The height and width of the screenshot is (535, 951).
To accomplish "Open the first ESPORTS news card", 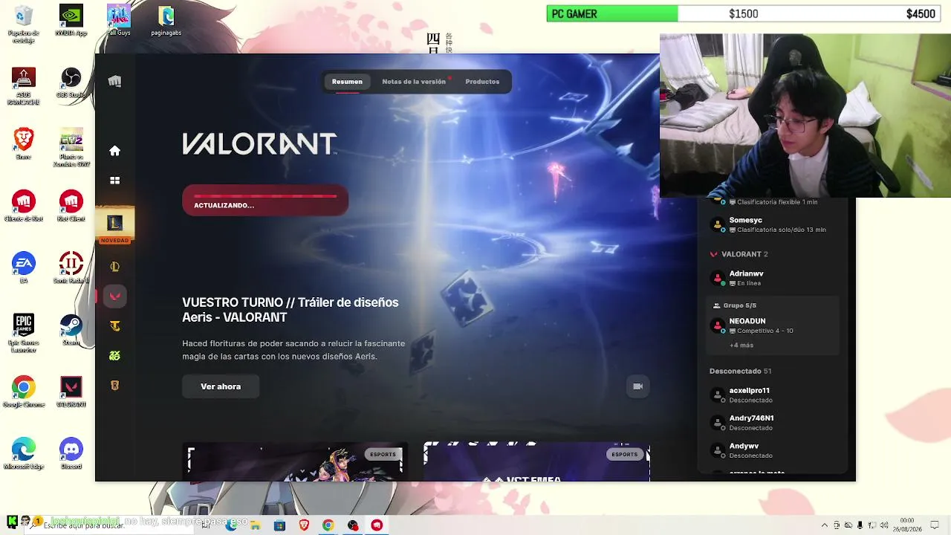I will coord(295,462).
